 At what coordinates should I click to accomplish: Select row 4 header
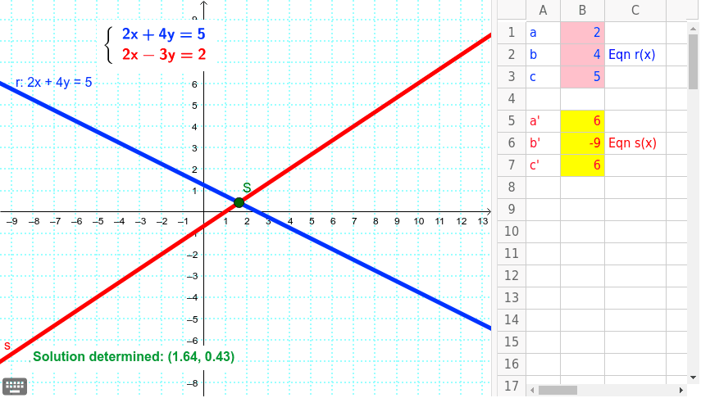[x=512, y=99]
